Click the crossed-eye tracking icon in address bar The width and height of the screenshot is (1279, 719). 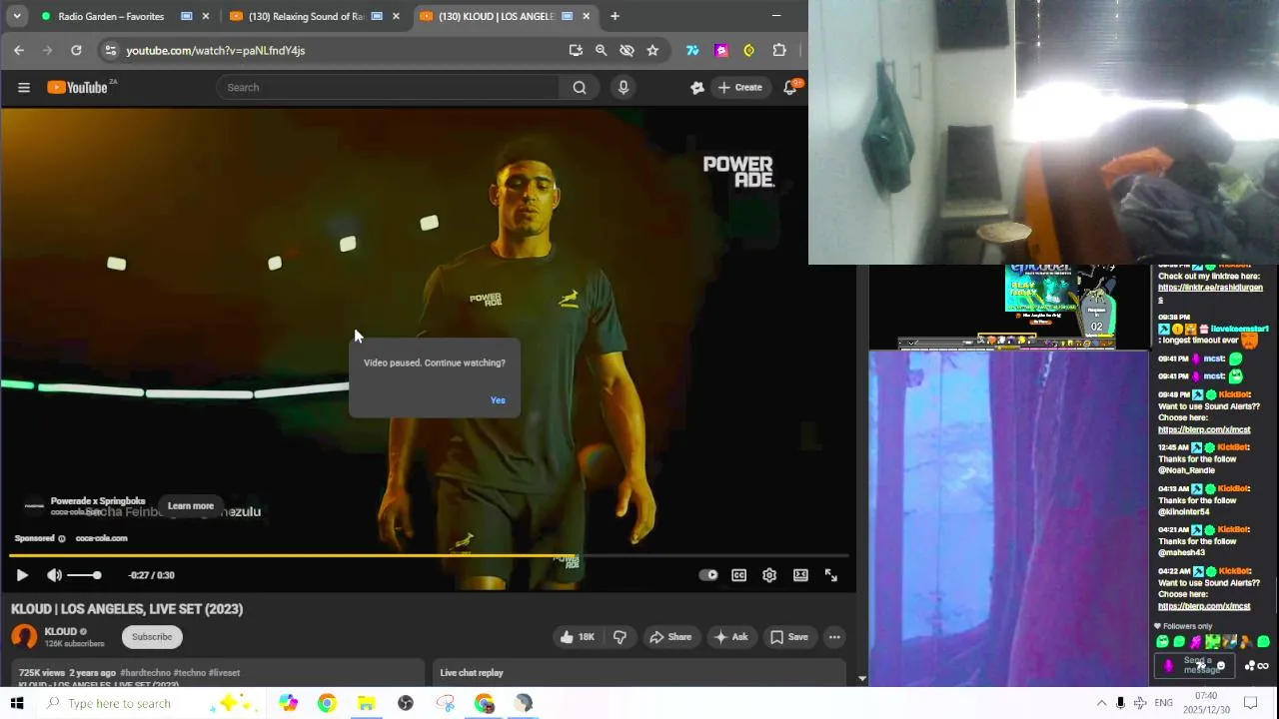pyautogui.click(x=627, y=50)
